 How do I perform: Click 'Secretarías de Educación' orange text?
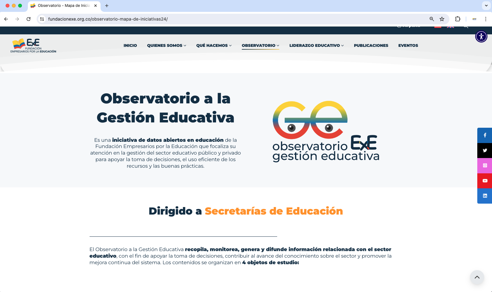(x=274, y=211)
